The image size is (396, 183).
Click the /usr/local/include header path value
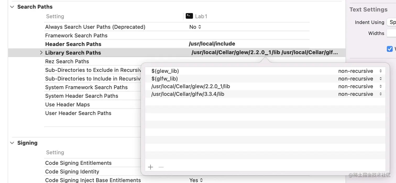[212, 44]
